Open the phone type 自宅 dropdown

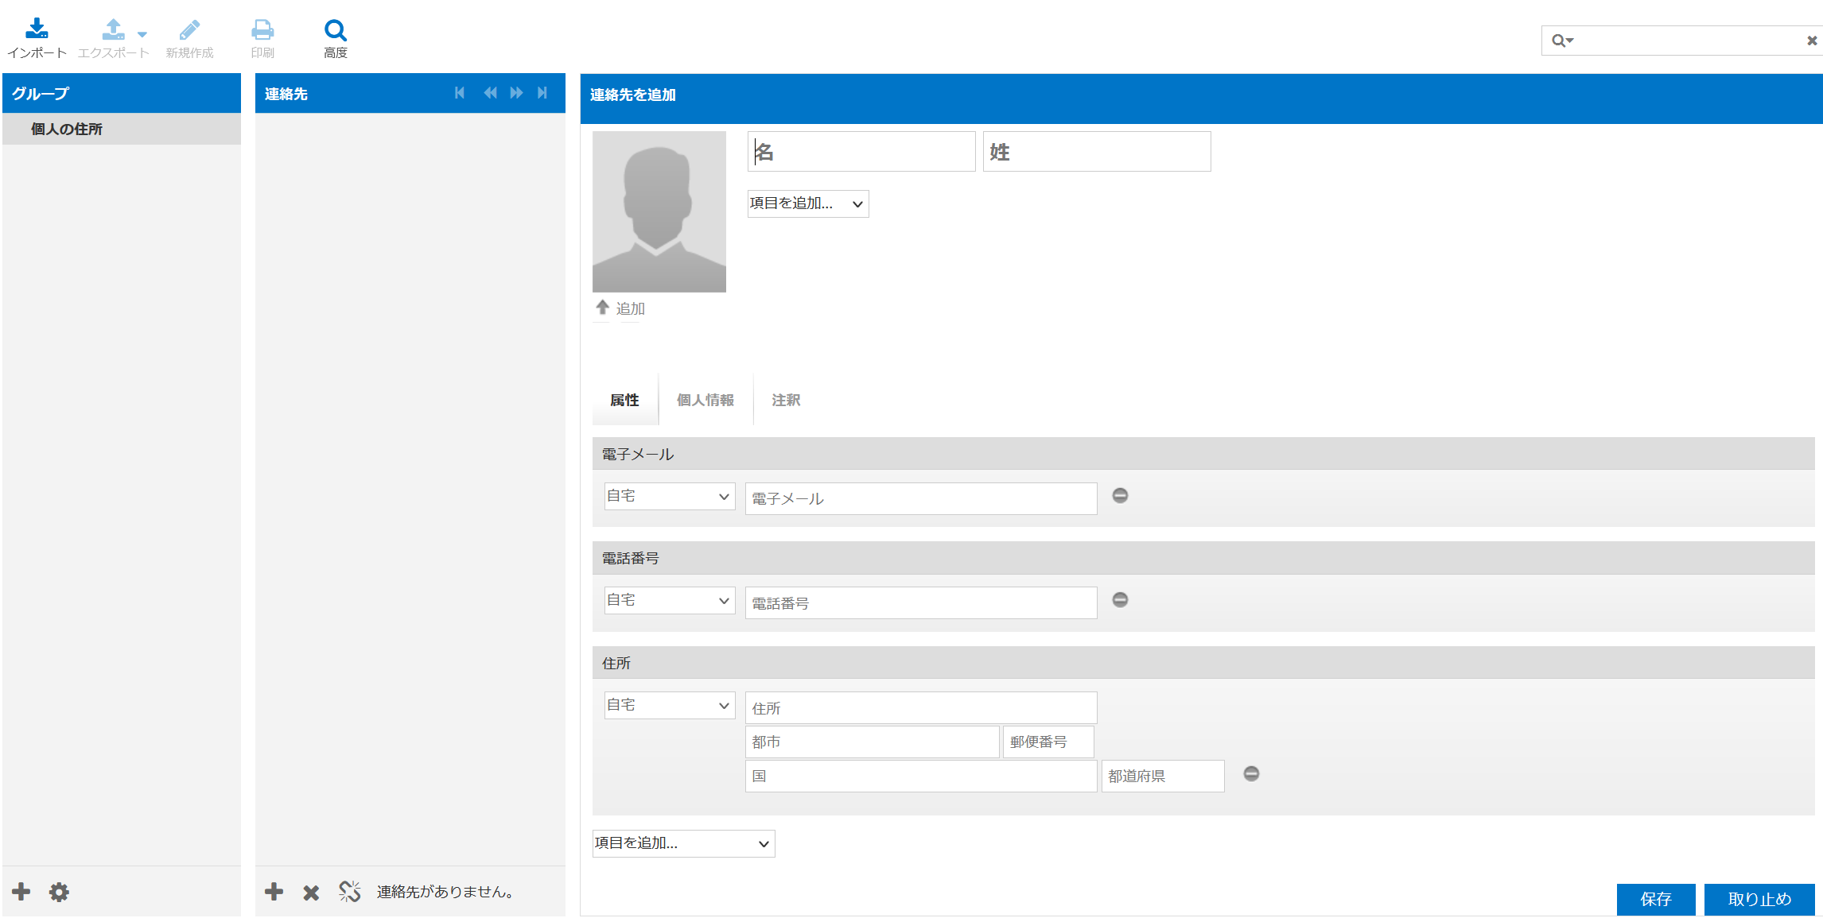pyautogui.click(x=670, y=600)
